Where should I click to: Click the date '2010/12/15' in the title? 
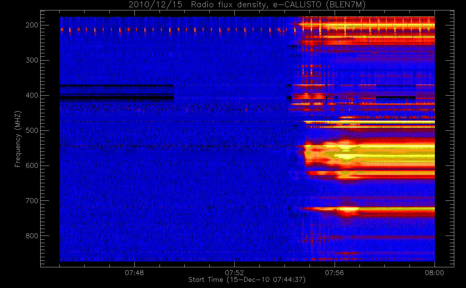tap(155, 5)
